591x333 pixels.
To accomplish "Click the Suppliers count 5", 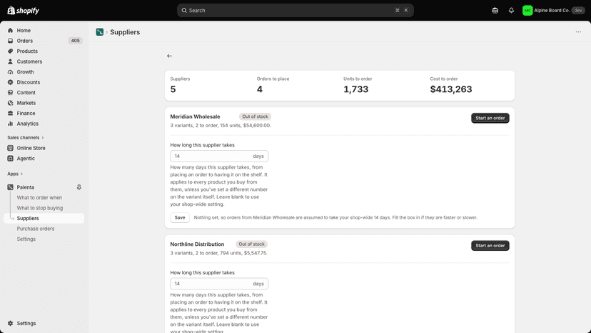I will pos(173,89).
